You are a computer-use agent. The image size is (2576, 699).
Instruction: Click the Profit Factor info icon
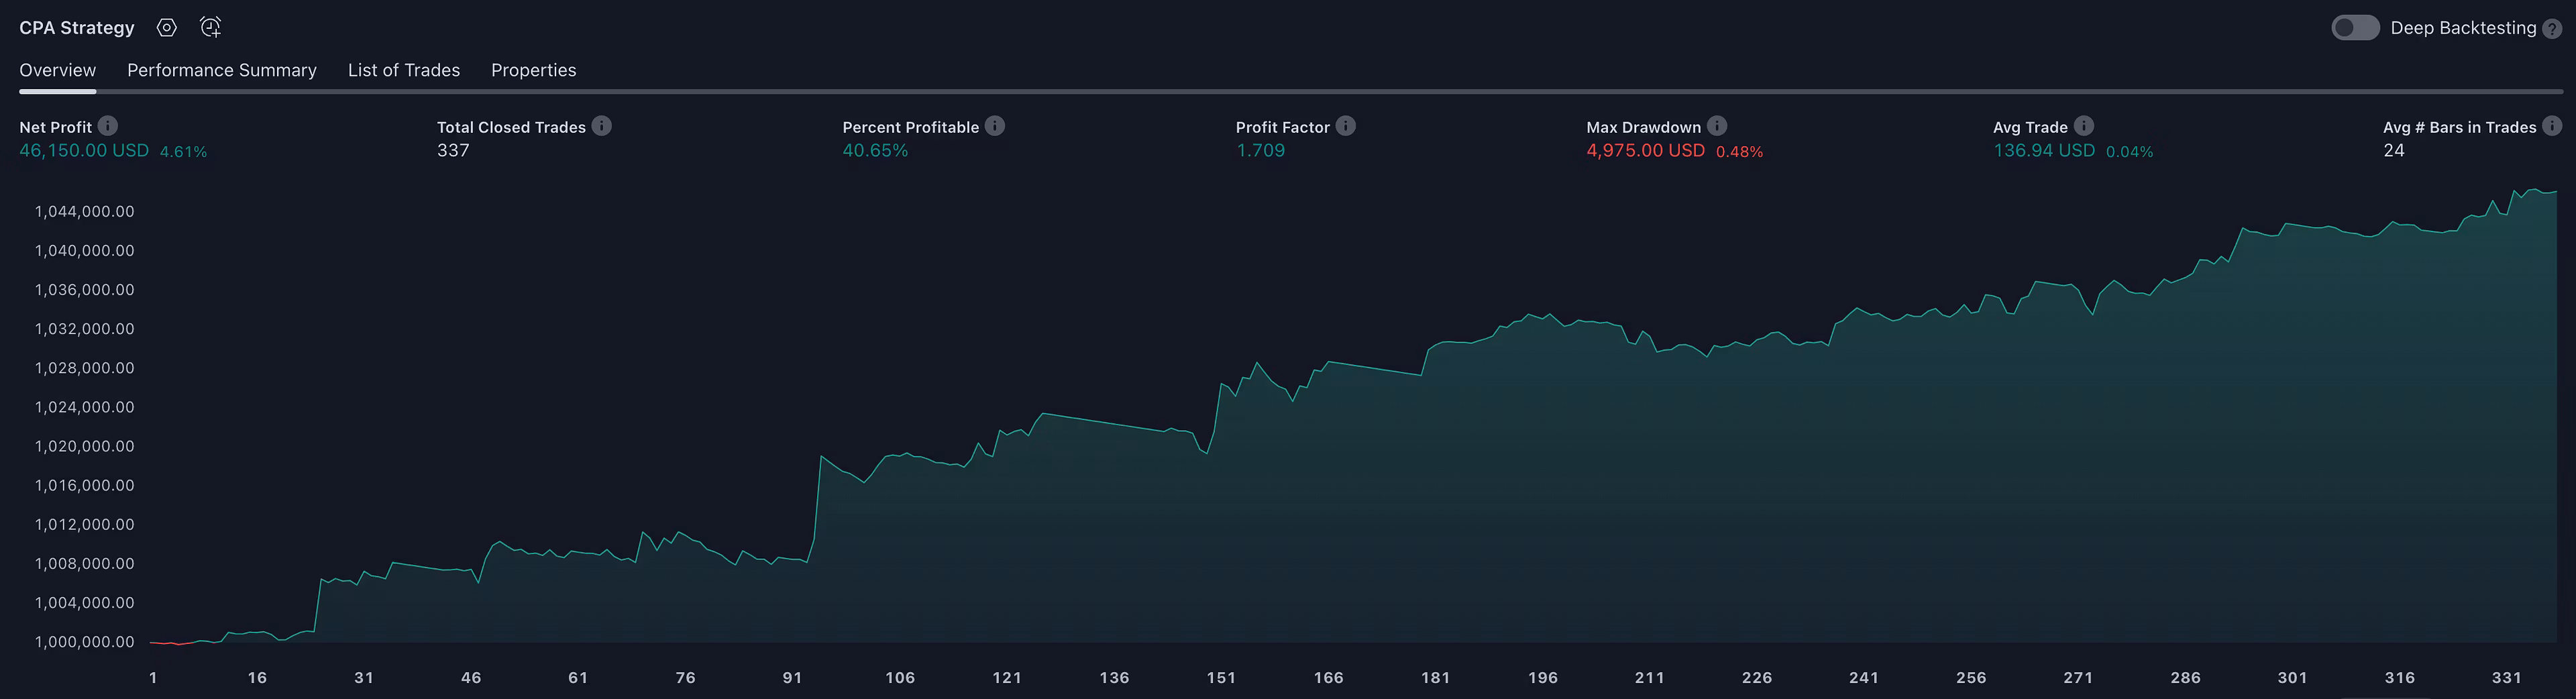pos(1346,126)
